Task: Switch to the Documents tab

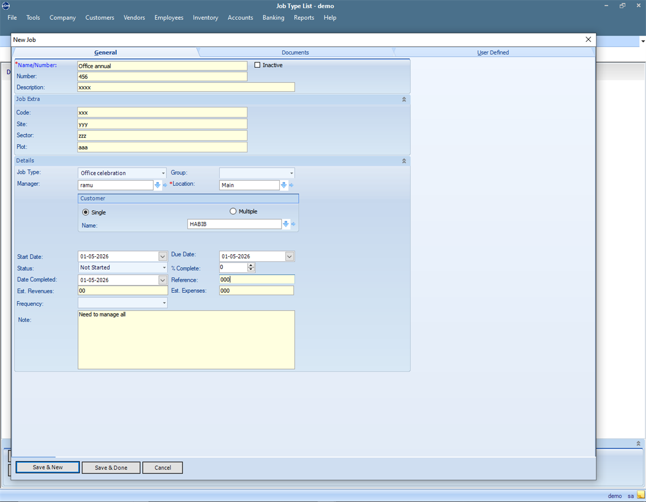Action: coord(295,52)
